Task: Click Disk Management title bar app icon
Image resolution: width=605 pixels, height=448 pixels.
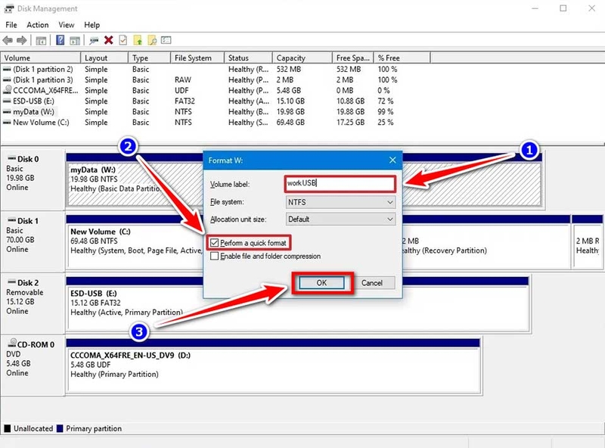Action: (x=9, y=8)
